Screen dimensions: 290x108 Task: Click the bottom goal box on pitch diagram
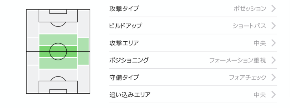tap(58, 91)
